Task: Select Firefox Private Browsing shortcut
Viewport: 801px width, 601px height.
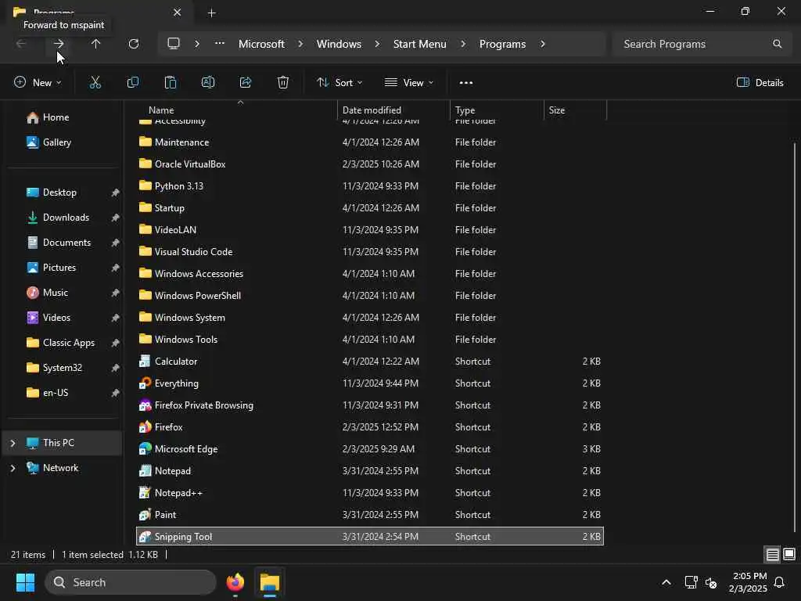Action: pos(370,405)
